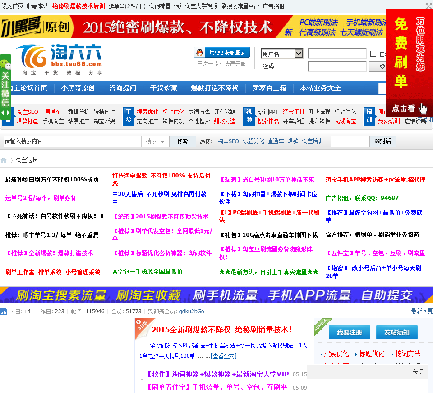Open the 小黑哥原创 nav tab
The width and height of the screenshot is (433, 393).
pyautogui.click(x=78, y=88)
